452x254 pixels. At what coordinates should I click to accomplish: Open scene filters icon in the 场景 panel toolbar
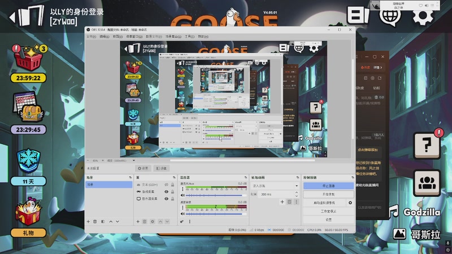pos(103,221)
